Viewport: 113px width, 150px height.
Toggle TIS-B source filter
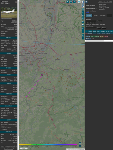(x=106, y=37)
